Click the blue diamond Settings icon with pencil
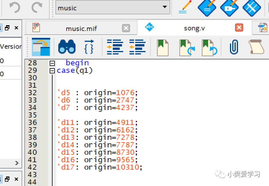Screen dimensions: 269x186 pos(207,7)
